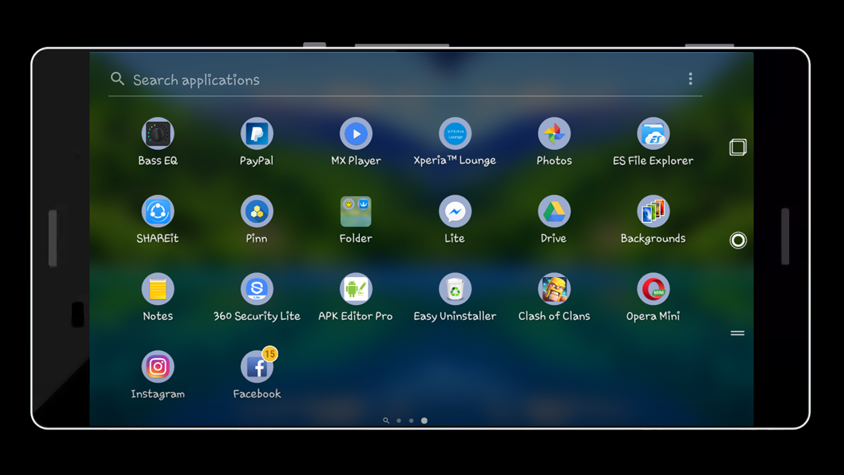Switch to the first page dot
The image size is (844, 475).
[399, 420]
